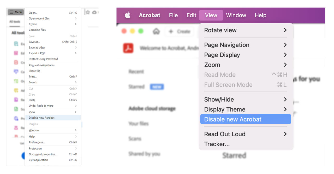Select the Scan & OCR tool icon
The height and width of the screenshot is (174, 334).
15,109
